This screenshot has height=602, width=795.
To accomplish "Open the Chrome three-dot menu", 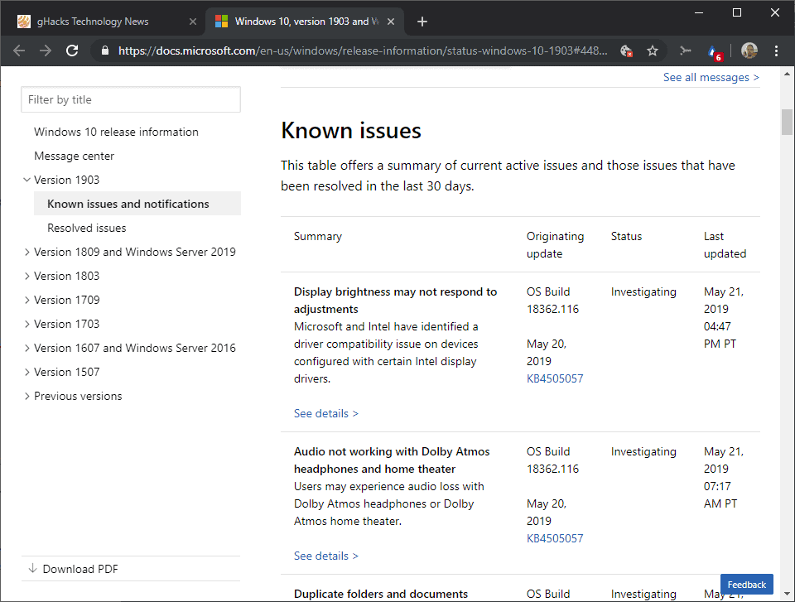I will pos(776,51).
